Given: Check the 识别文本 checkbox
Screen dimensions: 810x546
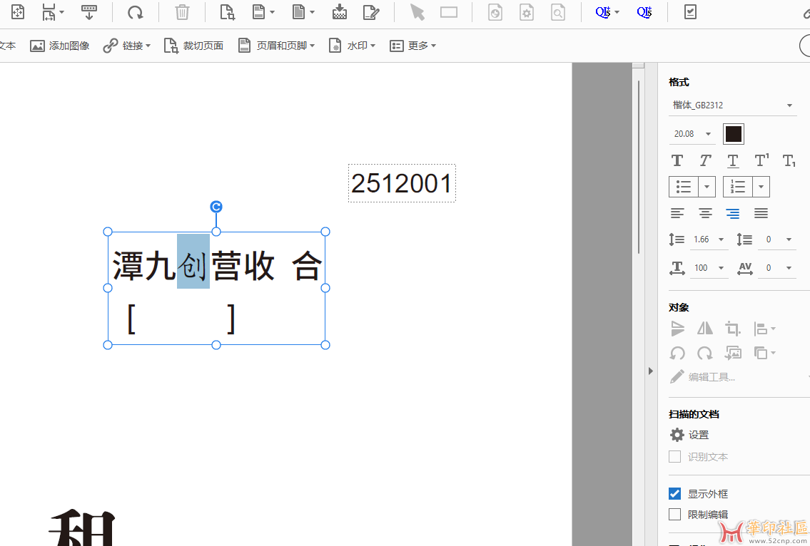Looking at the screenshot, I should (x=675, y=457).
